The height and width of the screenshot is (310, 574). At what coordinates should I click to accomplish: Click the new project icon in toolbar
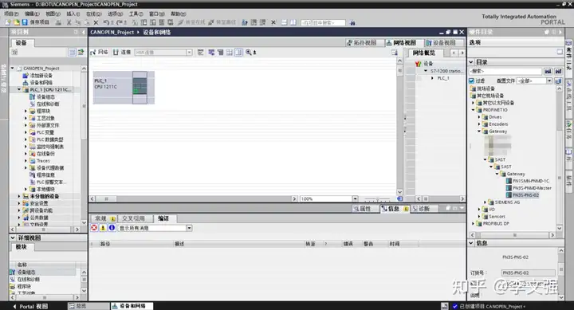tap(9, 22)
